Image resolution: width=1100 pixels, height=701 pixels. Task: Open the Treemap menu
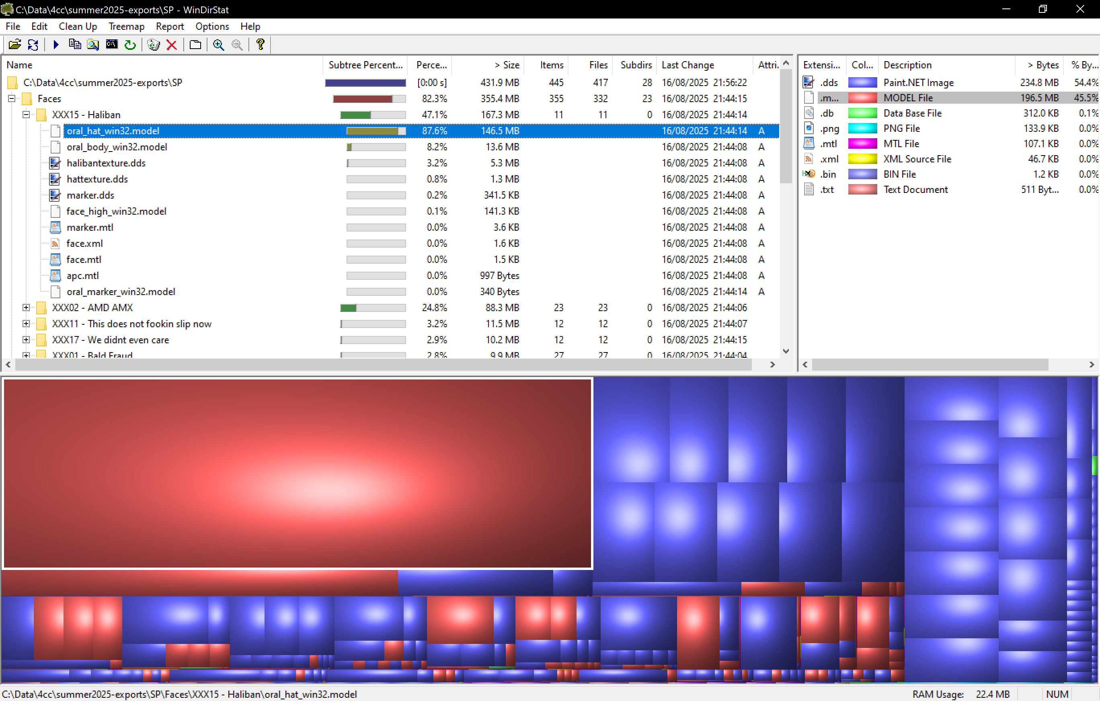(x=126, y=27)
